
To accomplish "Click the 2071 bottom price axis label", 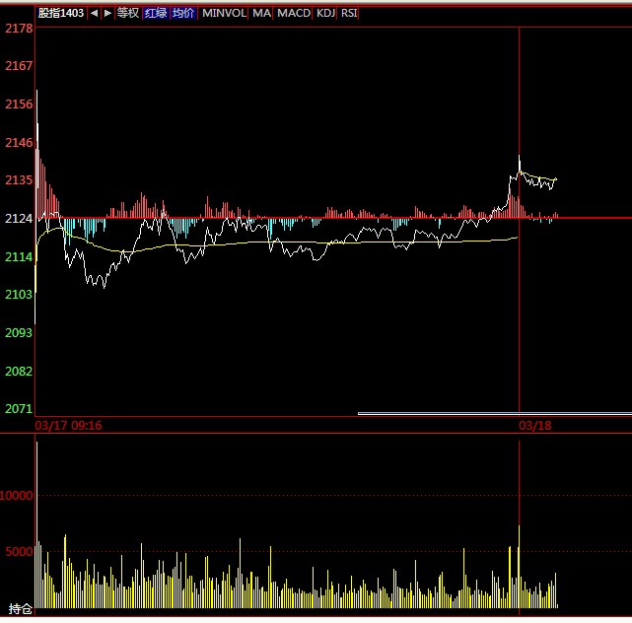I will [18, 408].
